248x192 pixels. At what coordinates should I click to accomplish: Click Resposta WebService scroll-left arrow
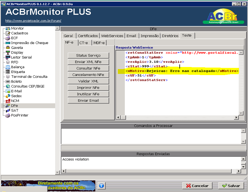click(x=118, y=117)
